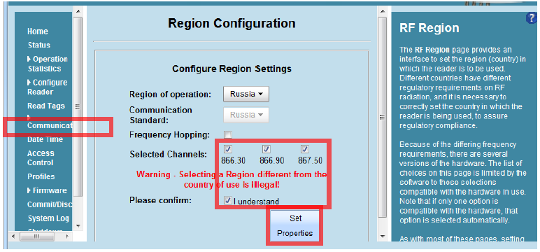
Task: Click the Please confirm label
Action: click(x=160, y=200)
